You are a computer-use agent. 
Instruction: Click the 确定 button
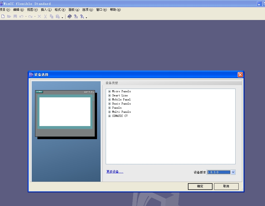pos(200,186)
